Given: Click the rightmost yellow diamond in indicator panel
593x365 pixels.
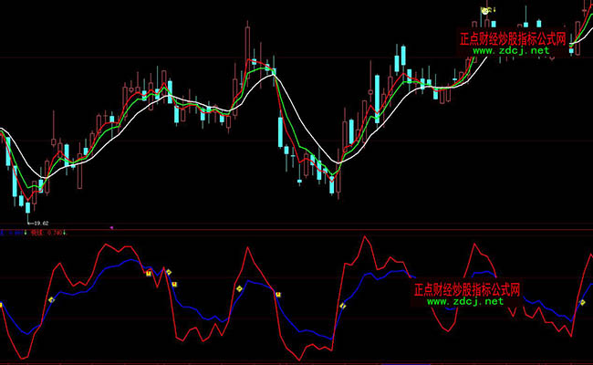Looking at the screenshot, I should point(582,302).
